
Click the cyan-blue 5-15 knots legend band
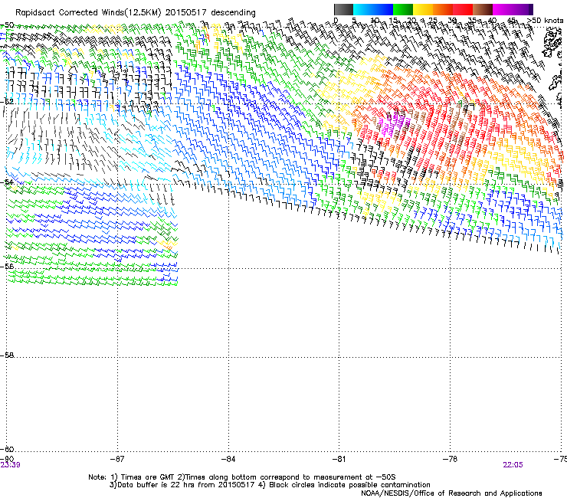coord(373,9)
